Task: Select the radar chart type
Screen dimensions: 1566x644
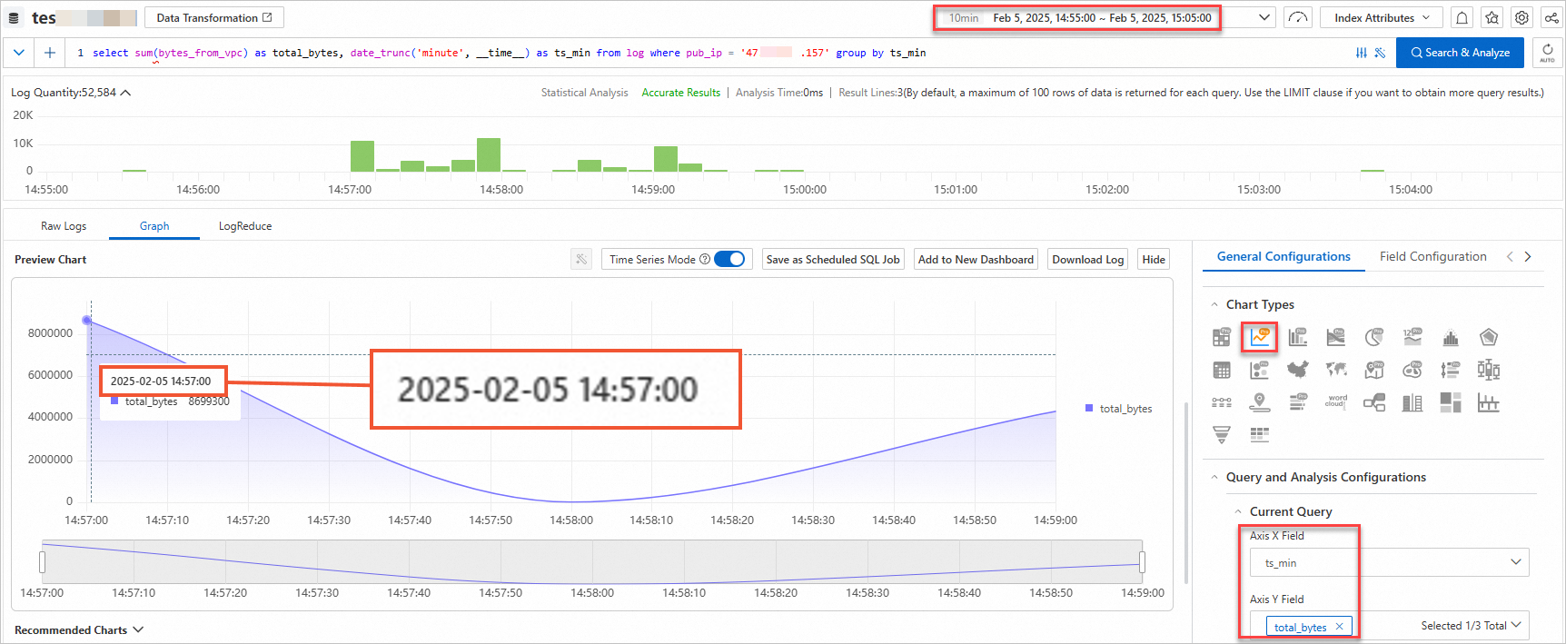Action: pos(1489,337)
